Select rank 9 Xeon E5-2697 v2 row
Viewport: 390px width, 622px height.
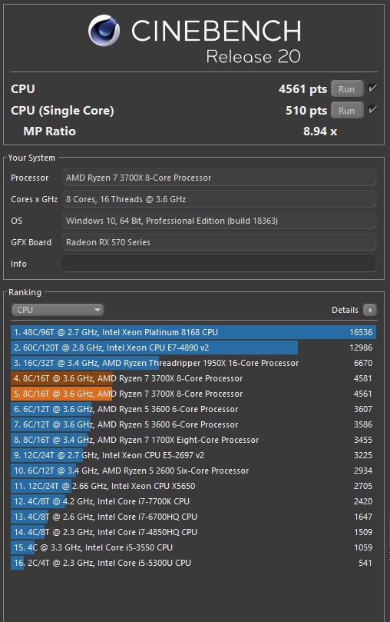(x=193, y=455)
